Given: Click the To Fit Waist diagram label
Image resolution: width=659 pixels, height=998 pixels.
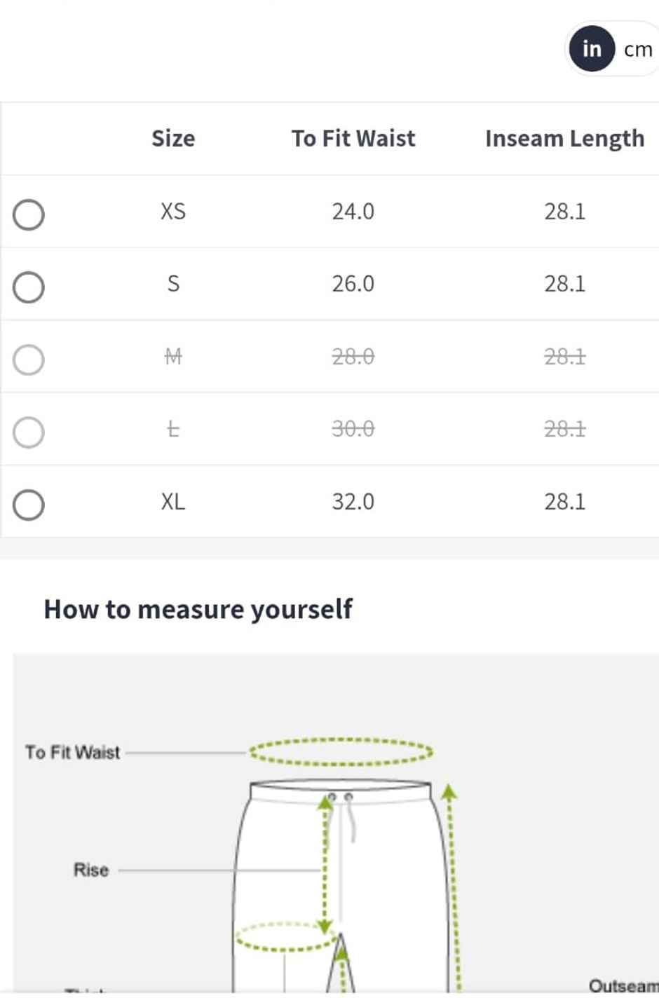Looking at the screenshot, I should 73,753.
